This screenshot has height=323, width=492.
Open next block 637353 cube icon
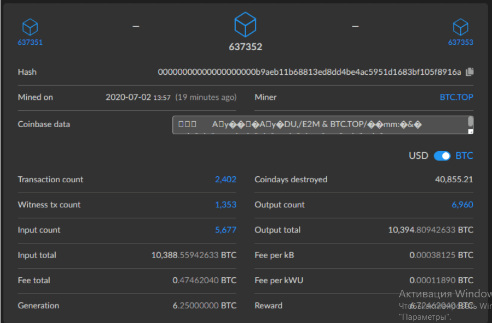click(460, 27)
